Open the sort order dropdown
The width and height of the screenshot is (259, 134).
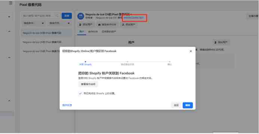59,23
